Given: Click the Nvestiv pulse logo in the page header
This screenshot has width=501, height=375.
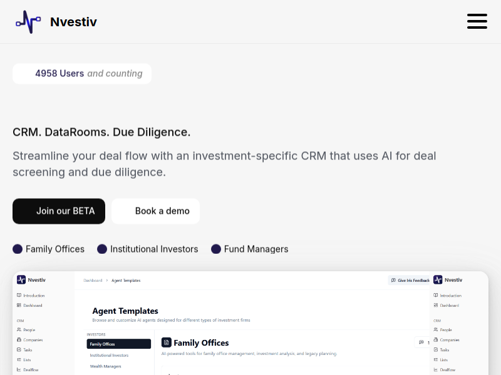Looking at the screenshot, I should 28,22.
